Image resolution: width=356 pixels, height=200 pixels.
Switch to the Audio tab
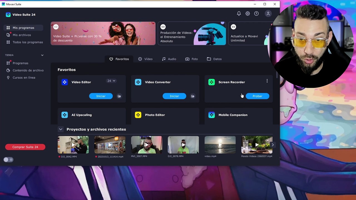tap(169, 59)
